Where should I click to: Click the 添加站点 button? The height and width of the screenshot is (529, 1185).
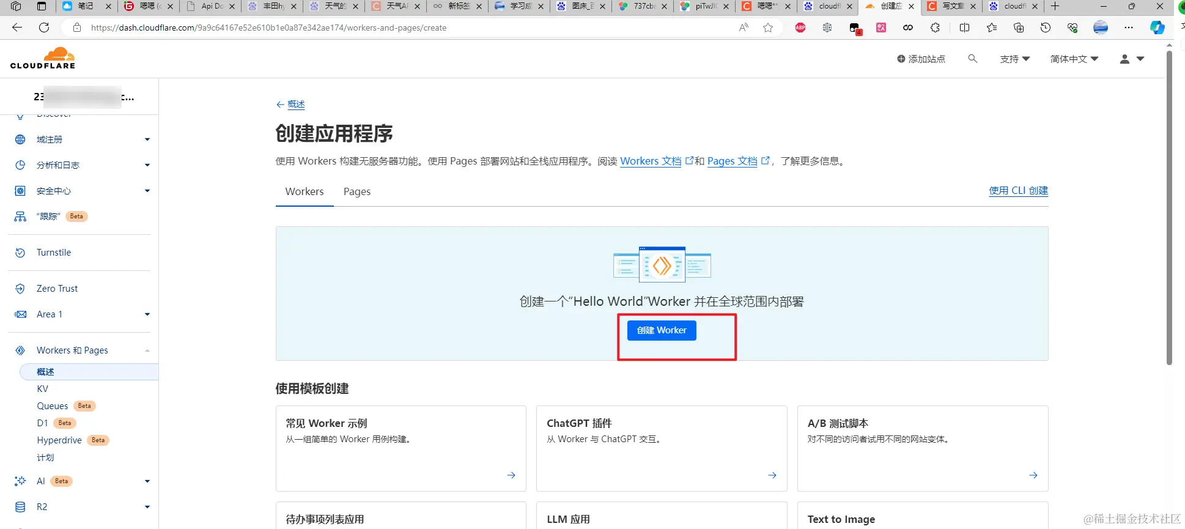[x=921, y=59]
